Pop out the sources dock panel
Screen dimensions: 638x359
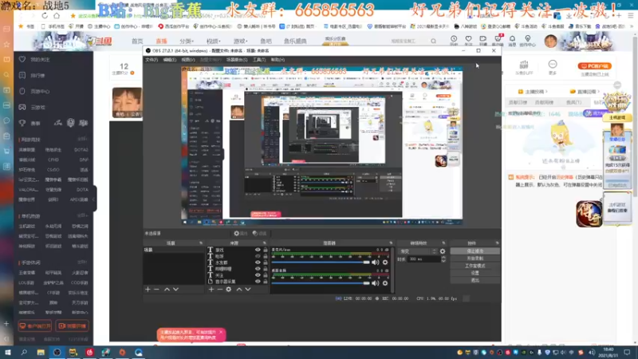(x=265, y=243)
